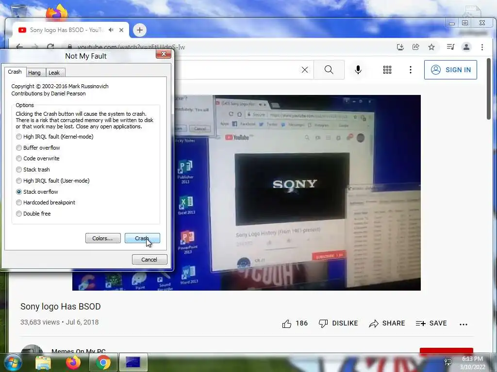Open YouTube settings three-dot menu

tap(411, 70)
